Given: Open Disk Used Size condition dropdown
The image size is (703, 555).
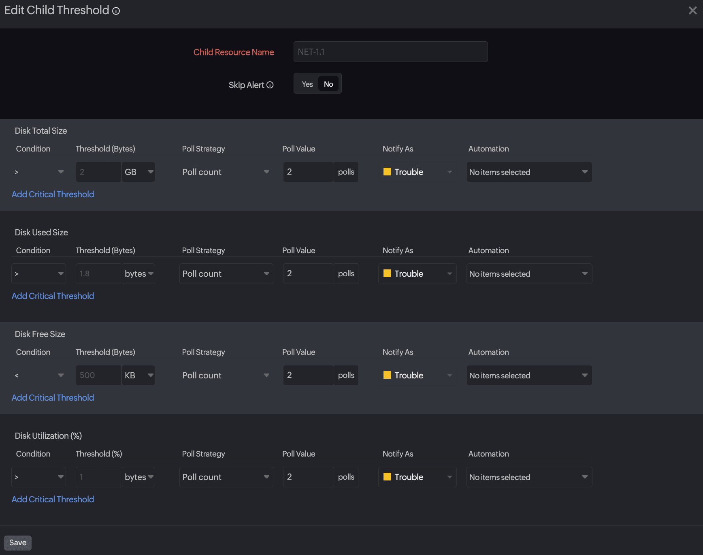Looking at the screenshot, I should [38, 274].
